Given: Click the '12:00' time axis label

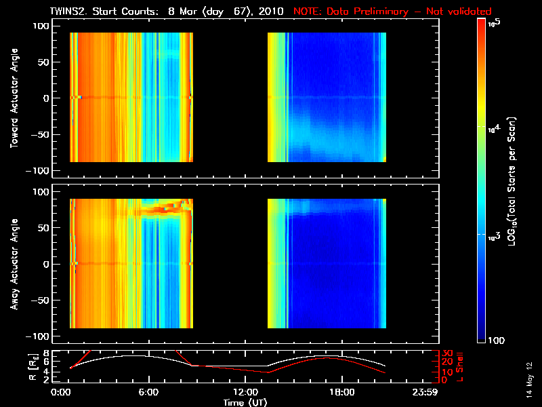Looking at the screenshot, I should point(245,393).
